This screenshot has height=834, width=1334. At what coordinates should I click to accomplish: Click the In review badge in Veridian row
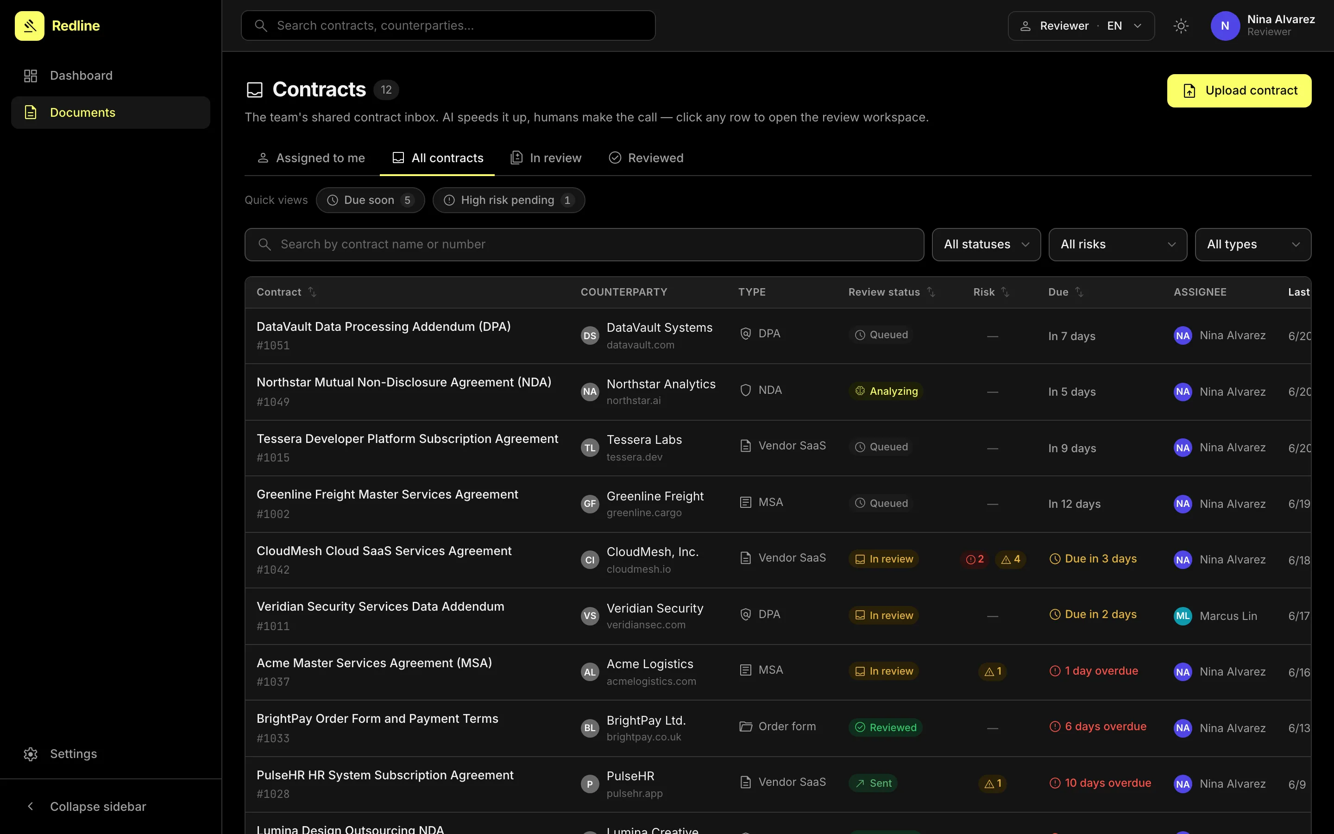[884, 616]
